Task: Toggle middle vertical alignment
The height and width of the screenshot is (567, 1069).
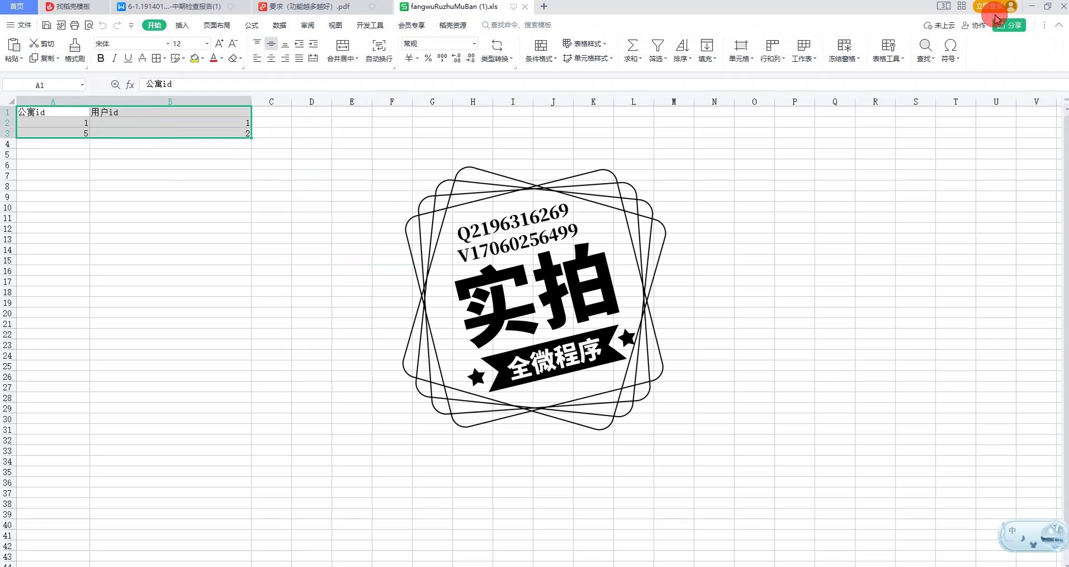Action: (271, 43)
